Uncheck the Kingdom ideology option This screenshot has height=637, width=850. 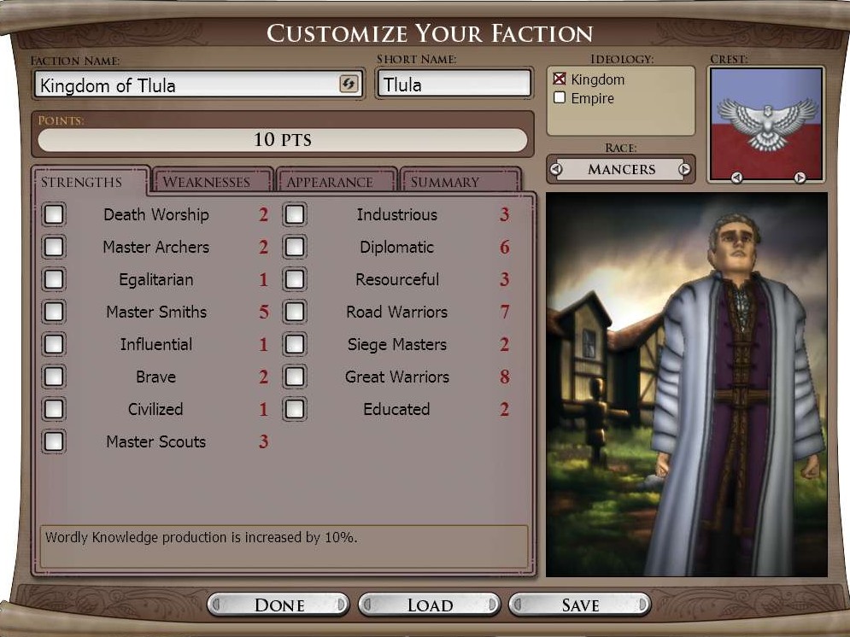click(x=560, y=79)
